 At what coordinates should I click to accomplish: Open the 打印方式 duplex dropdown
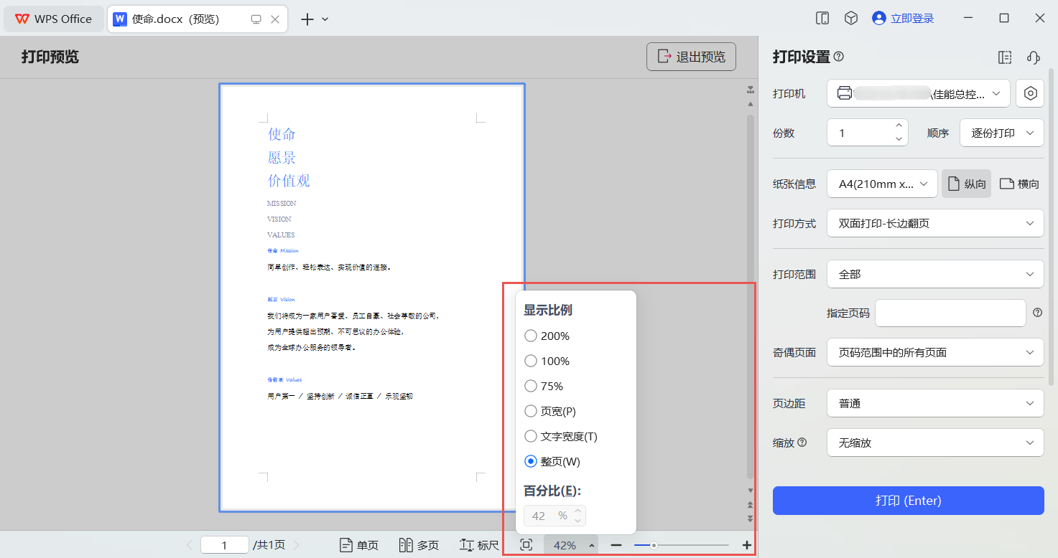click(935, 223)
